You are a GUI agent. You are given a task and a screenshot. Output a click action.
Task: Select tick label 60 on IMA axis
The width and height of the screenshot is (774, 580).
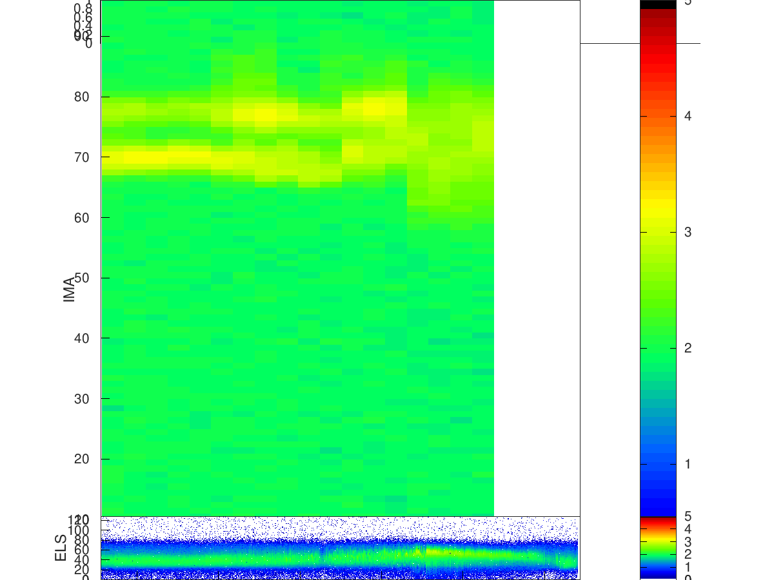[x=82, y=217]
